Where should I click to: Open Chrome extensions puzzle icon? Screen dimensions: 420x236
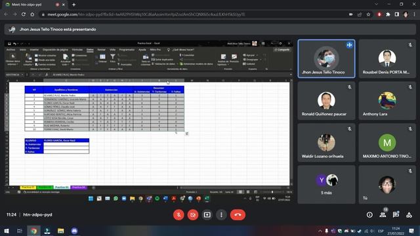(388, 14)
